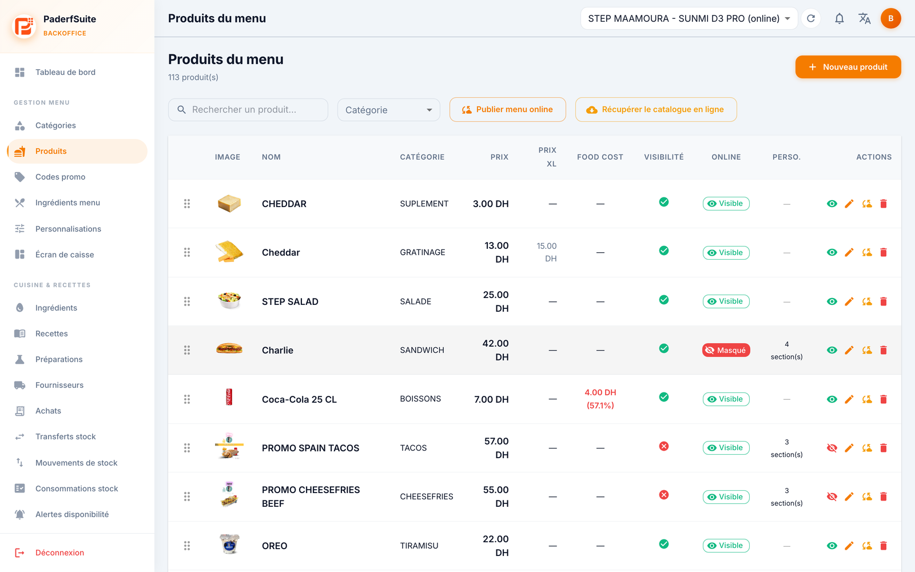The height and width of the screenshot is (572, 915).
Task: Open Fournisseurs page
Action: (77, 385)
